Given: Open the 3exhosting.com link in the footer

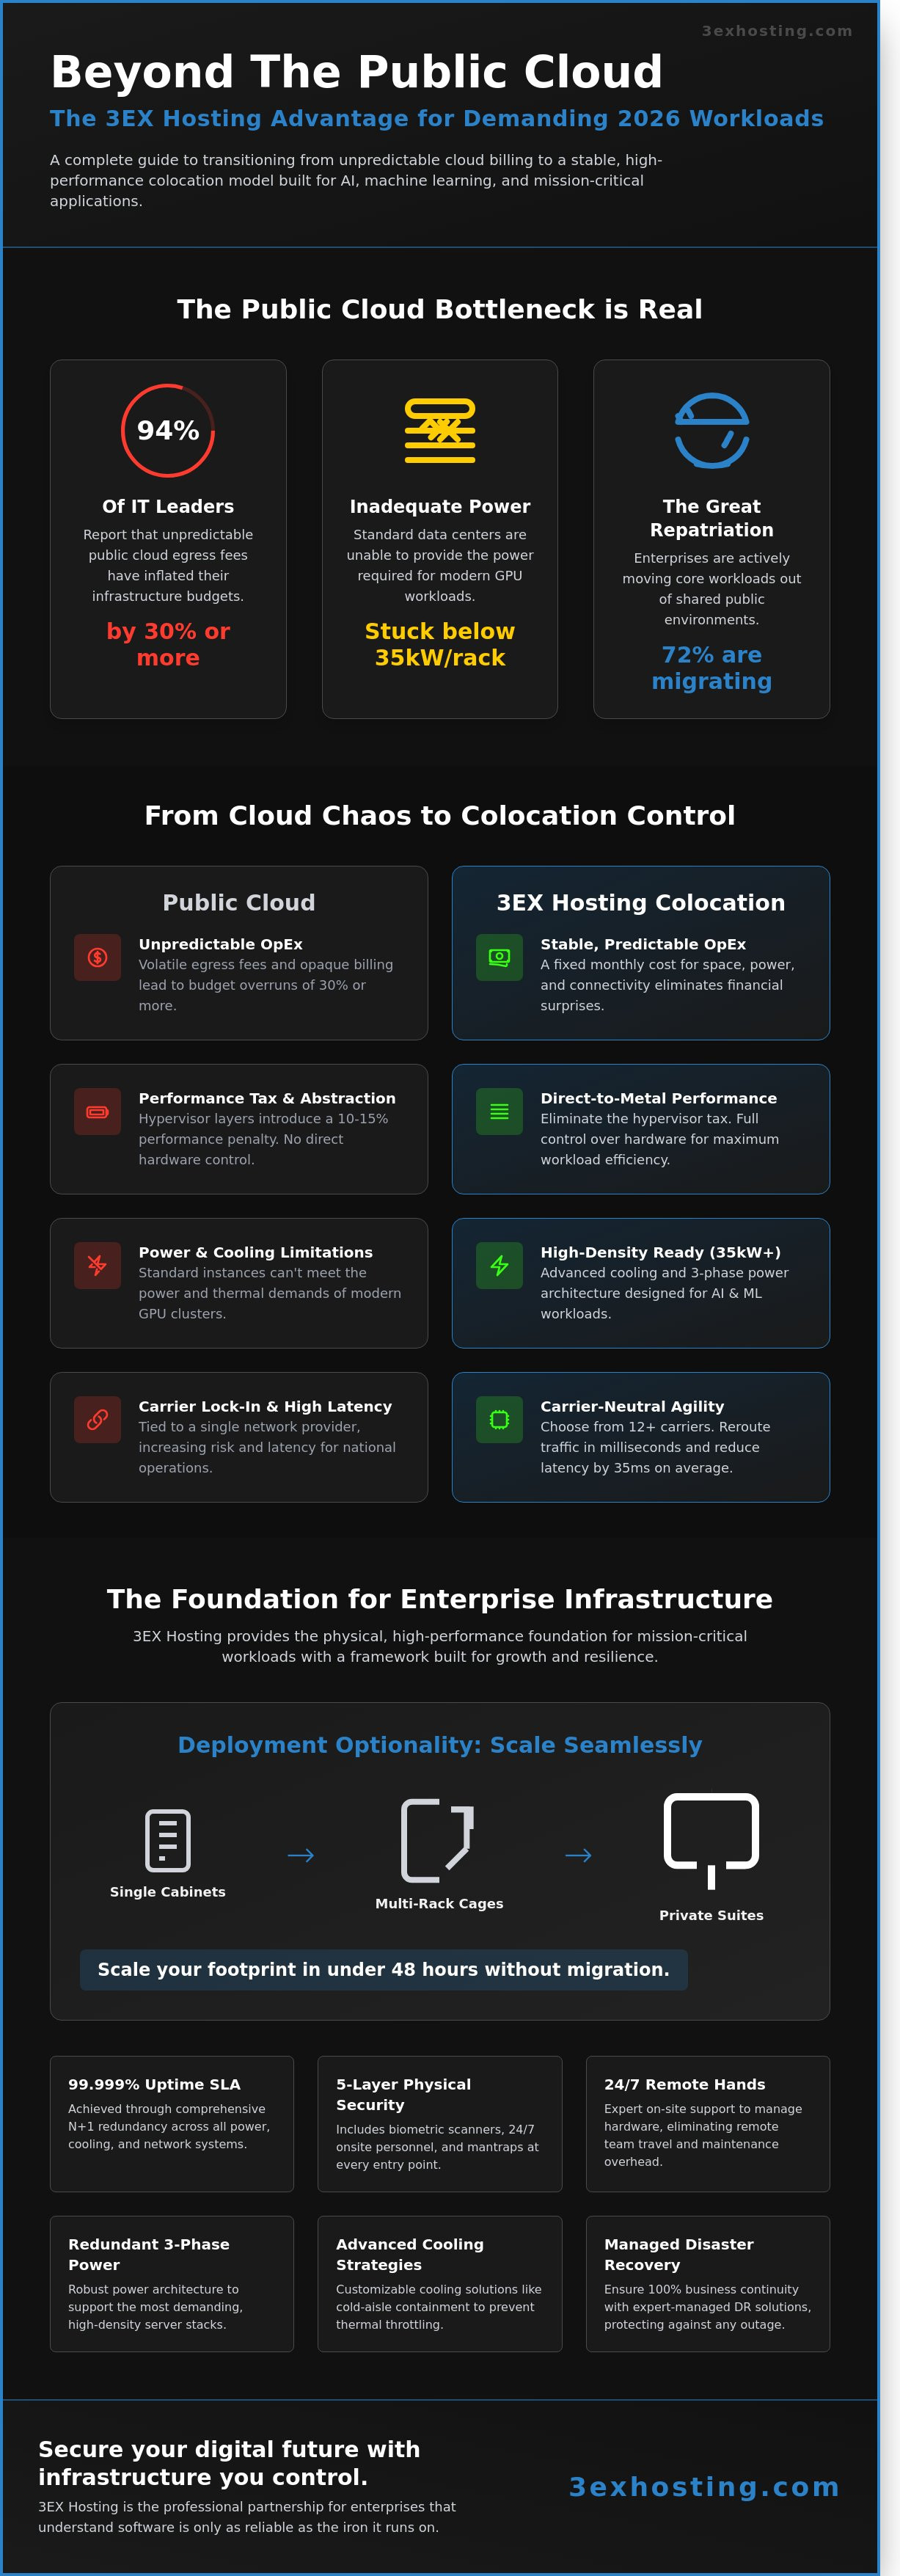Looking at the screenshot, I should (704, 2486).
